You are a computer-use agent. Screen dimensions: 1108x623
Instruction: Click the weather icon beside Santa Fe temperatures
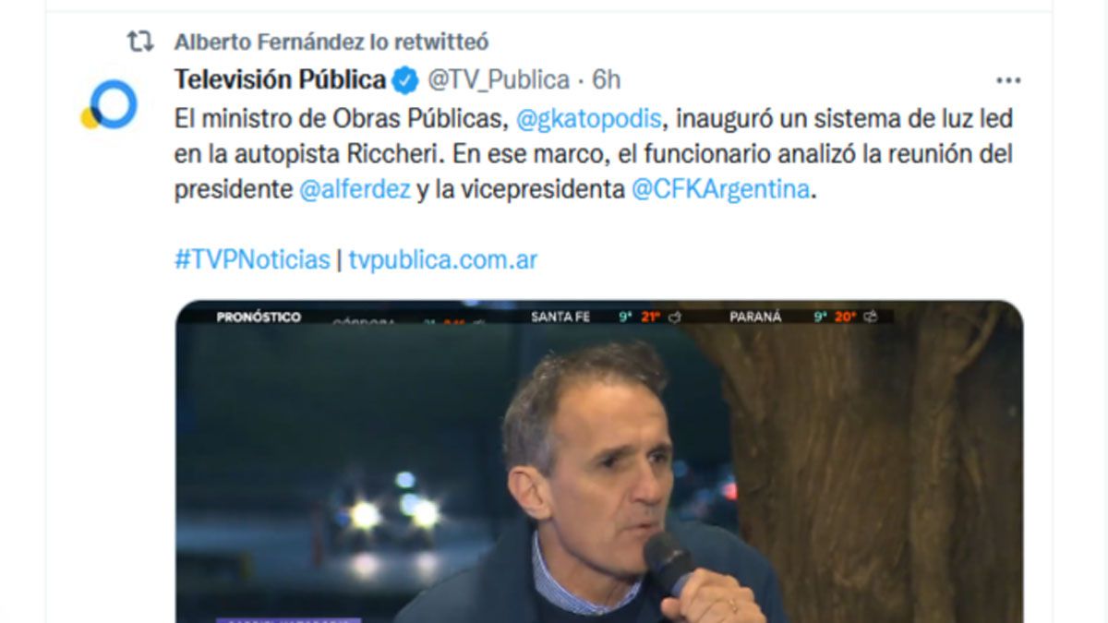pos(674,317)
